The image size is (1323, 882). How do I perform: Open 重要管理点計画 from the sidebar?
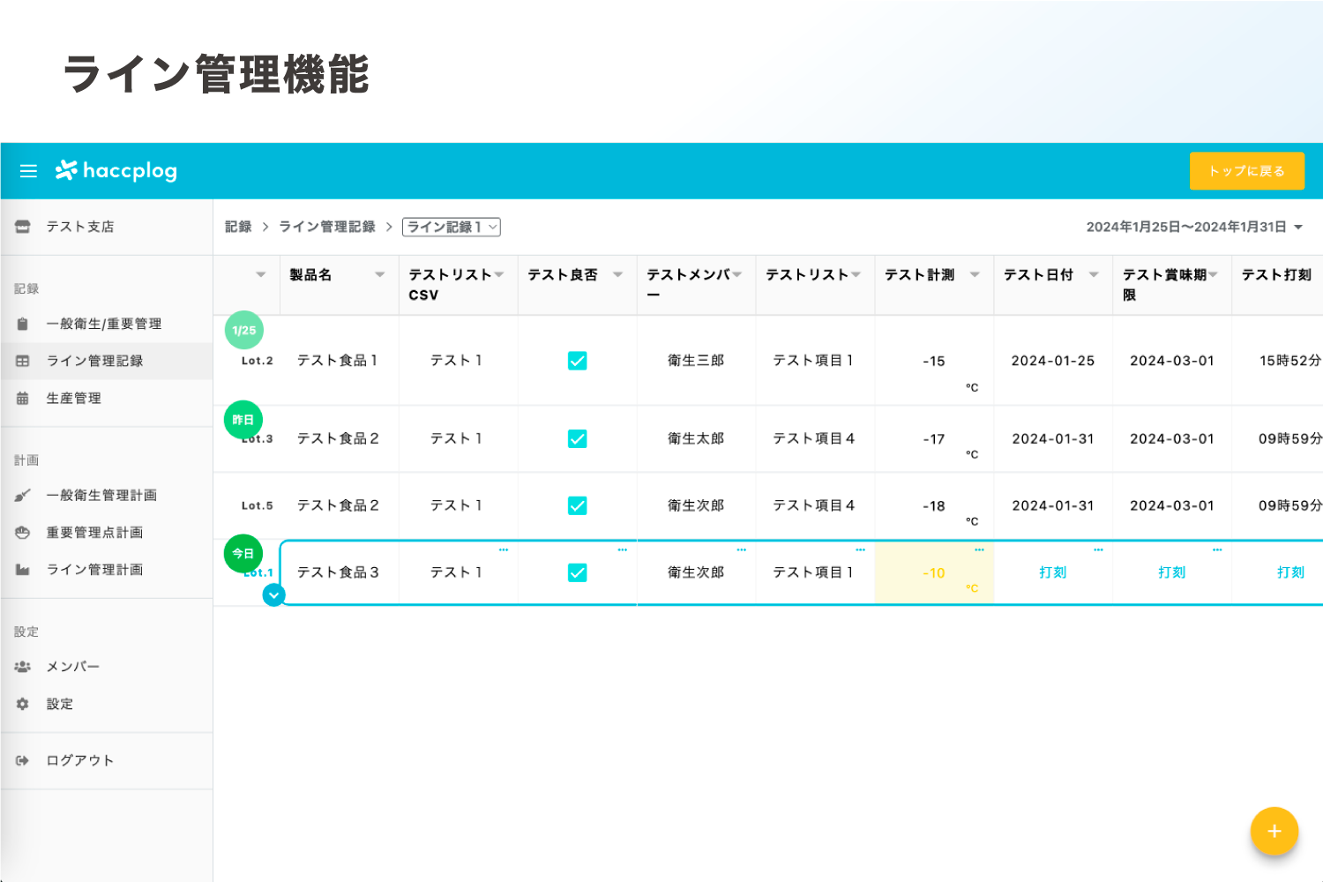(107, 532)
